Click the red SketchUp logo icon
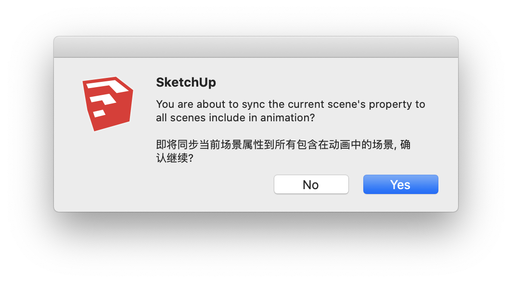 point(107,103)
